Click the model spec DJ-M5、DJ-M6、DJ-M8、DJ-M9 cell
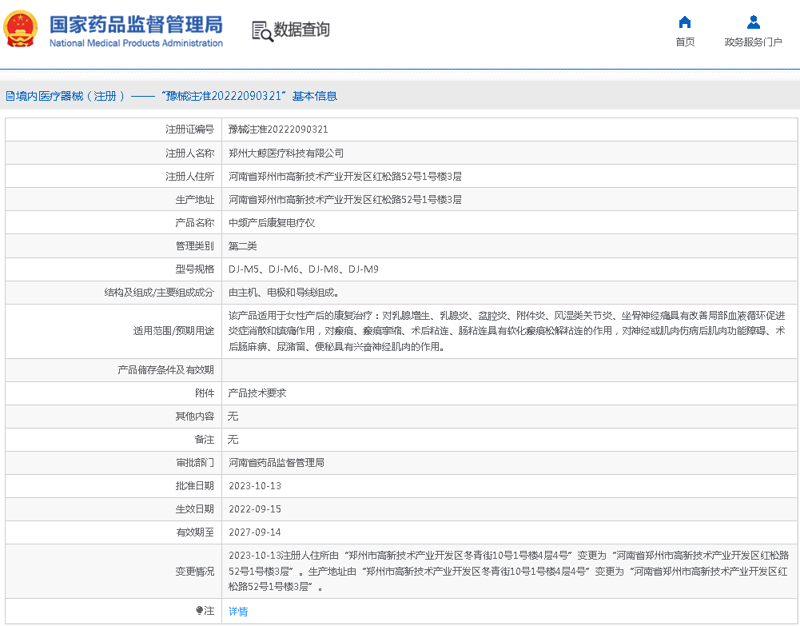This screenshot has width=800, height=626. click(304, 269)
